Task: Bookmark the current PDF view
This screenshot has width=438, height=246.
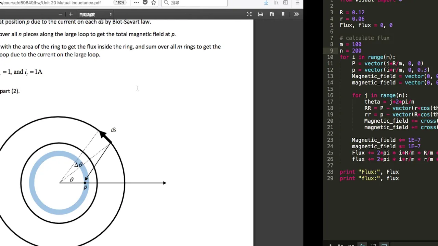Action: point(283,14)
